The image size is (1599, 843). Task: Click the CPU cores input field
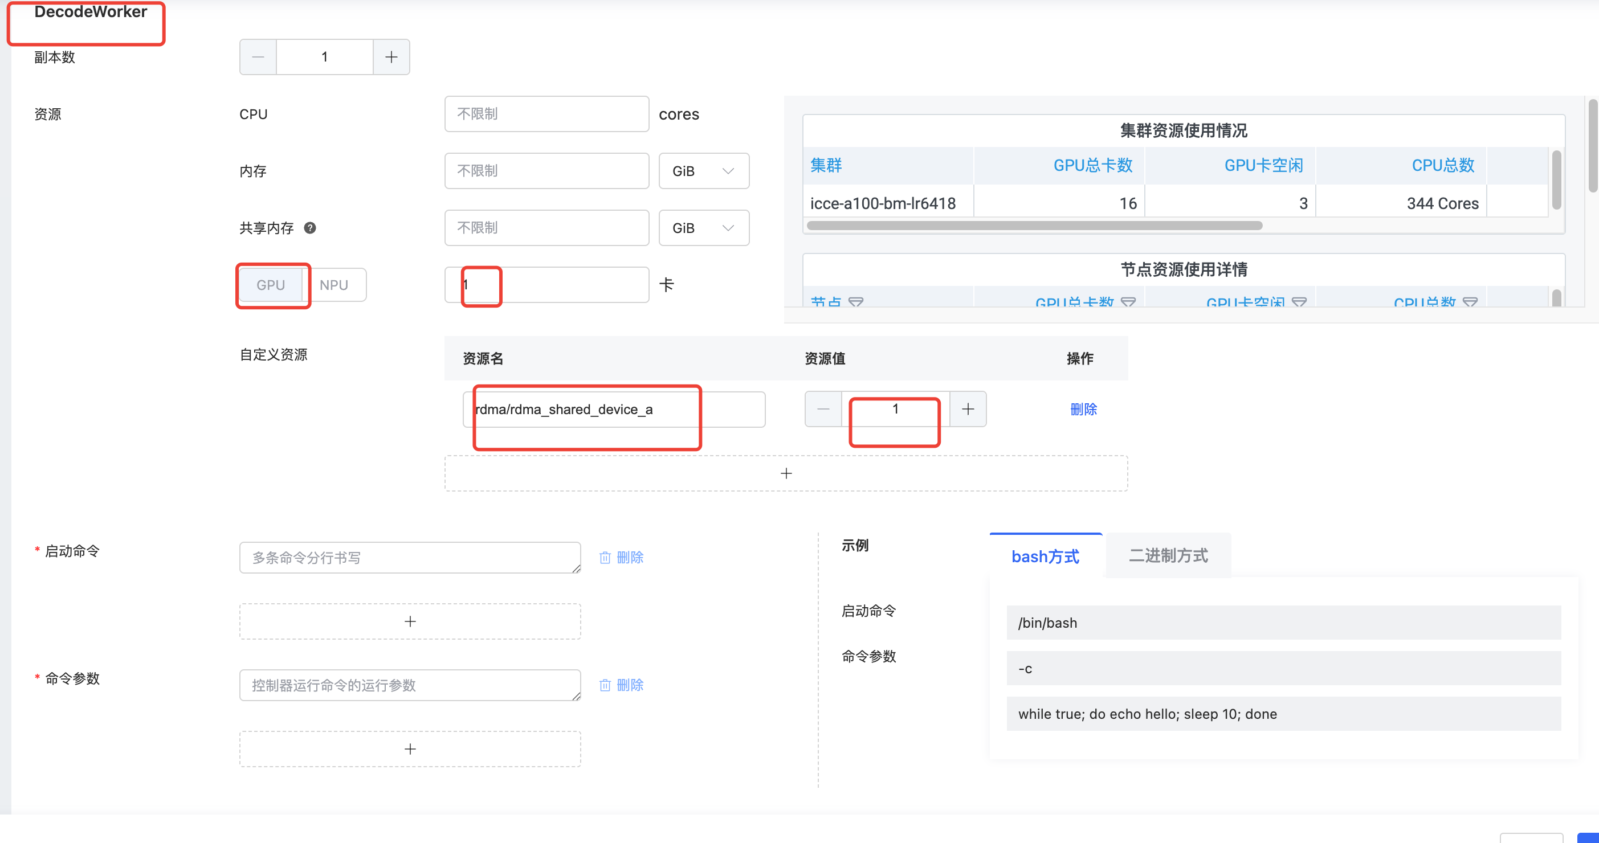pos(546,114)
